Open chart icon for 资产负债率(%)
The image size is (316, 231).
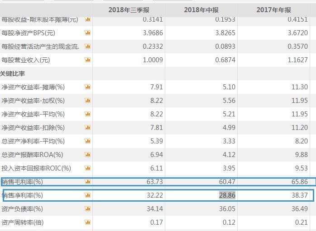tap(87, 209)
